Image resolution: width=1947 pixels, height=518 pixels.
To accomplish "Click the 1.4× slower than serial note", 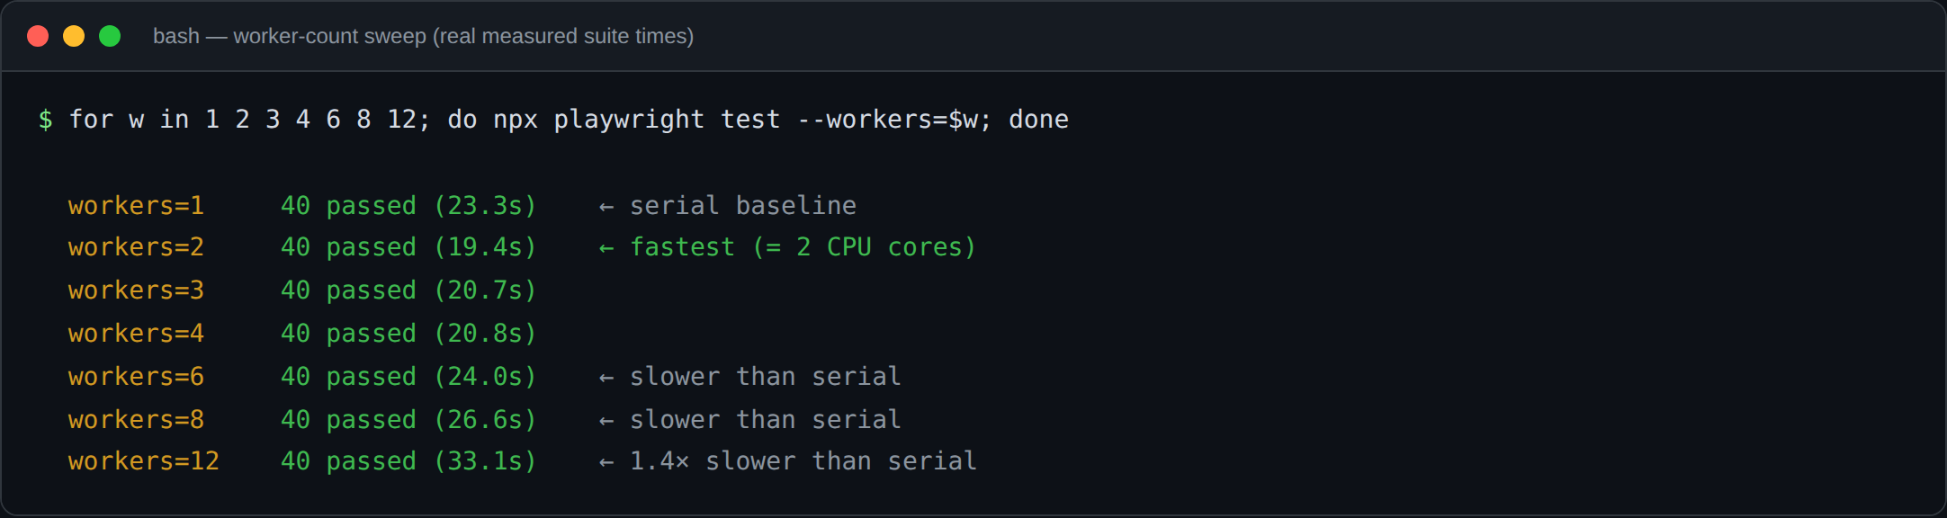I will 803,461.
